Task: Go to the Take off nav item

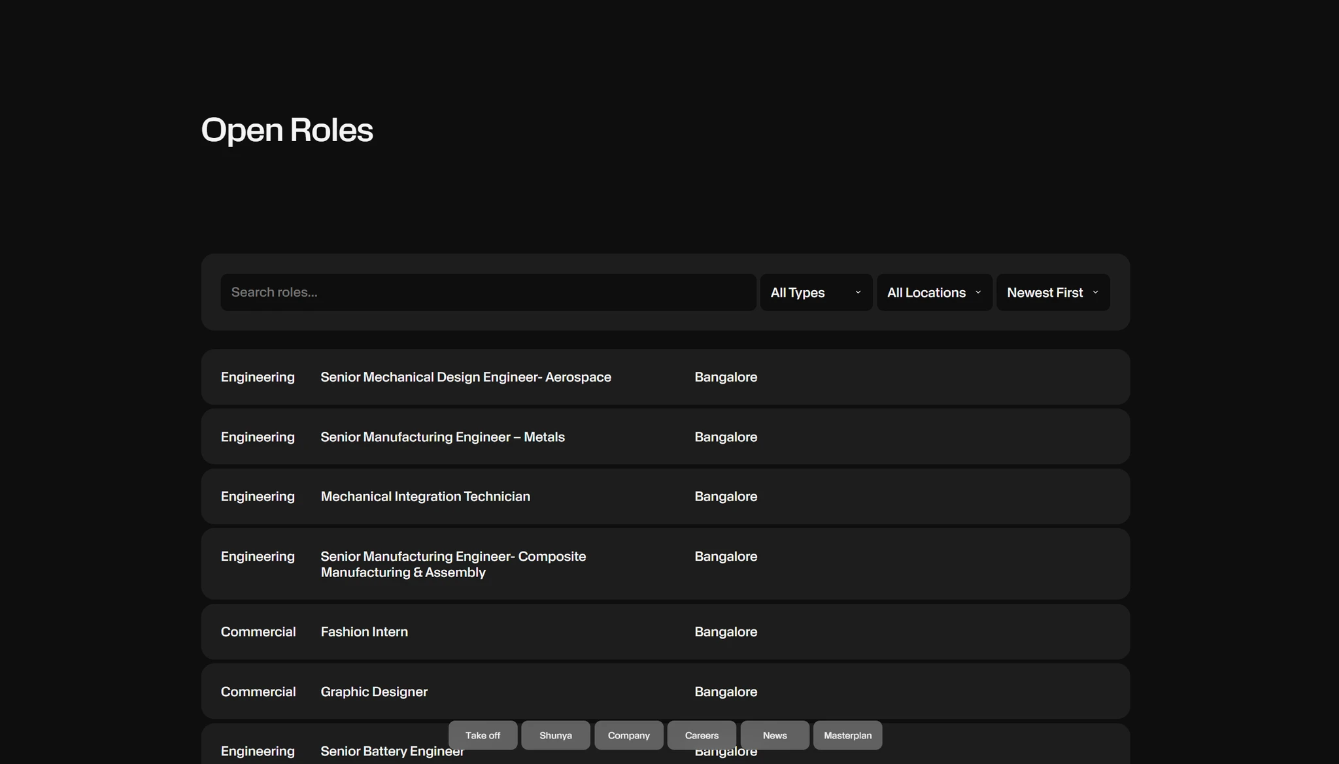Action: [x=483, y=735]
